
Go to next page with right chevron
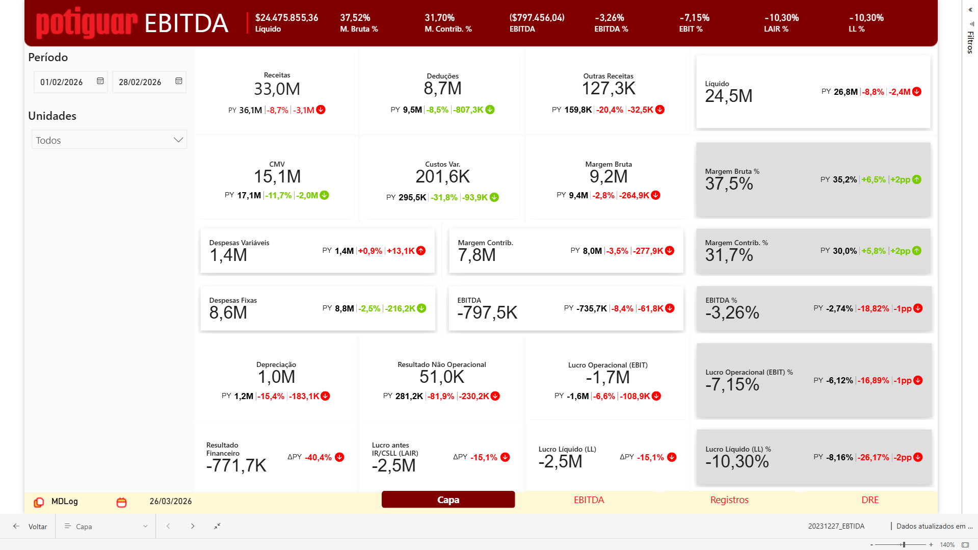[x=193, y=526]
